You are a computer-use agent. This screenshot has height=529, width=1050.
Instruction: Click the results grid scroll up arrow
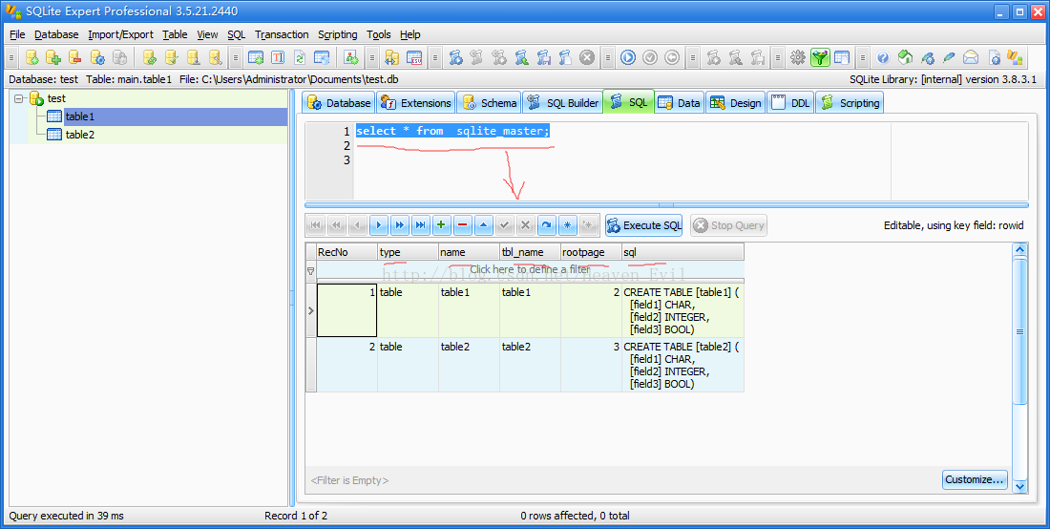click(x=1019, y=250)
